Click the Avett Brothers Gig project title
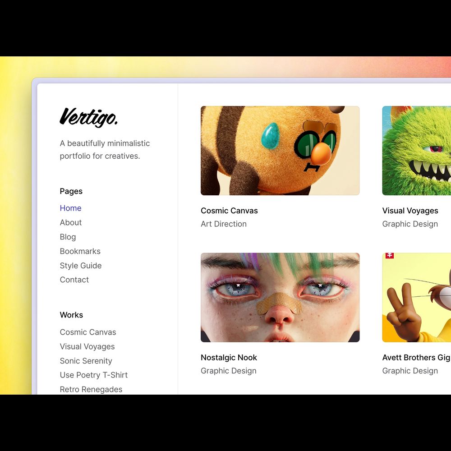 click(416, 358)
